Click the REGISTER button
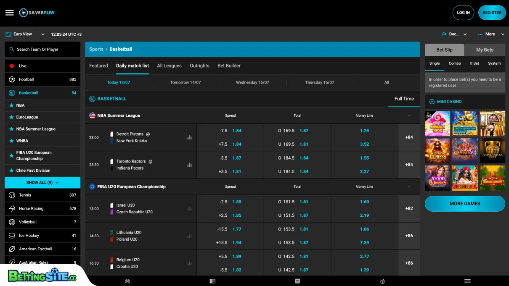Image resolution: width=509 pixels, height=286 pixels. point(492,13)
